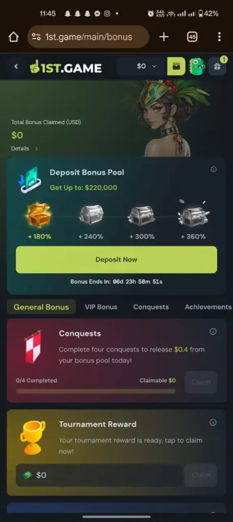
Task: Switch to the Conquests tab
Action: click(151, 307)
